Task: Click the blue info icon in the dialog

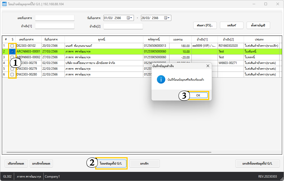Action: (x=161, y=80)
